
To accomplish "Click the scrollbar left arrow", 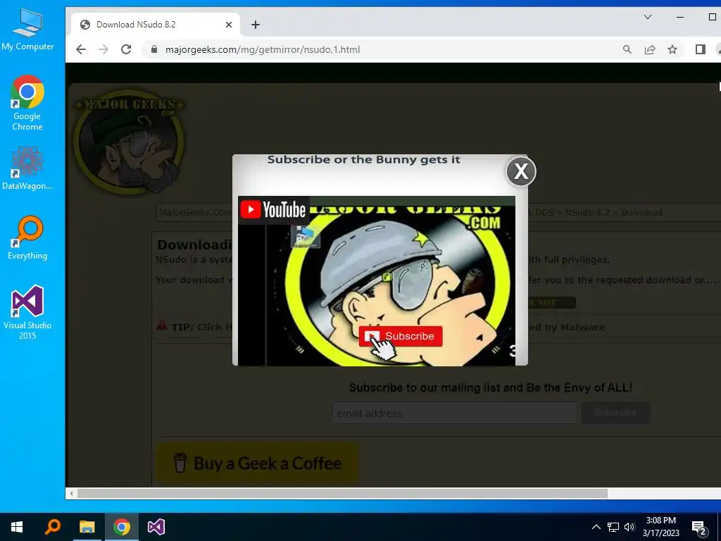I will [x=71, y=494].
